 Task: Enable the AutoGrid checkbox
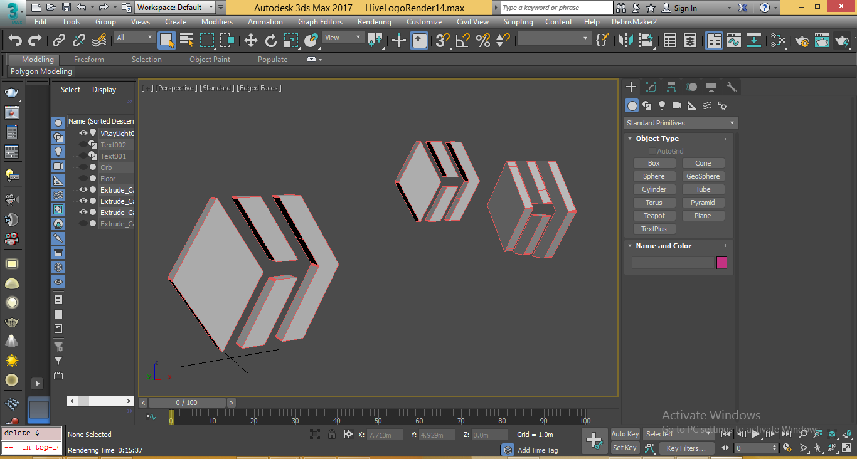click(x=652, y=151)
